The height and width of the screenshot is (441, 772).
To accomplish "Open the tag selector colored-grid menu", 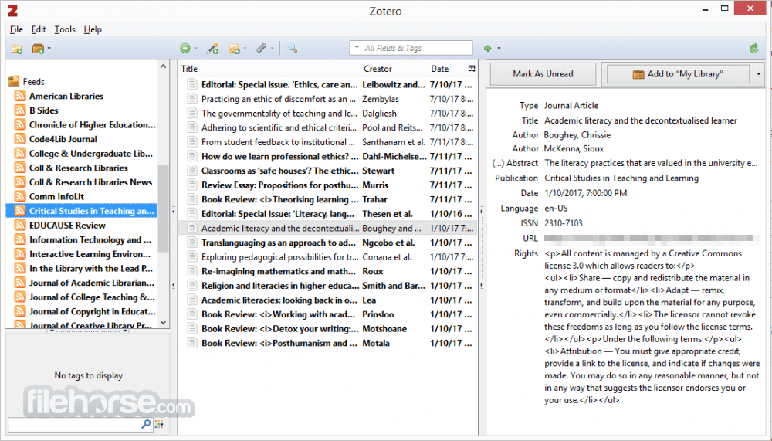I will 159,424.
